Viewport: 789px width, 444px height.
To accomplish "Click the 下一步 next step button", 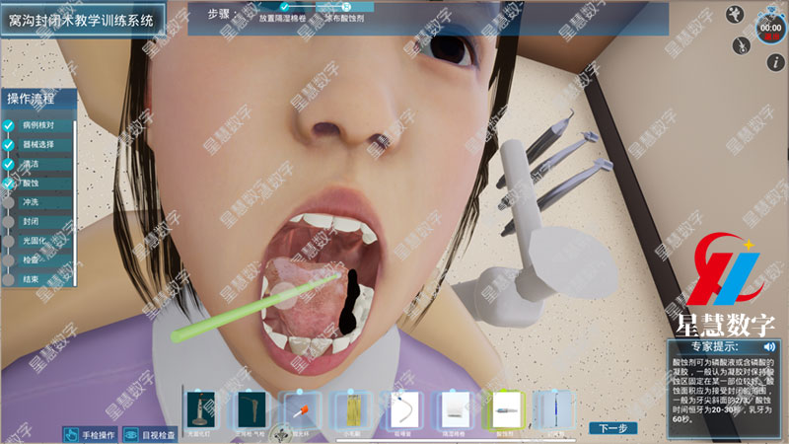I will [x=612, y=428].
